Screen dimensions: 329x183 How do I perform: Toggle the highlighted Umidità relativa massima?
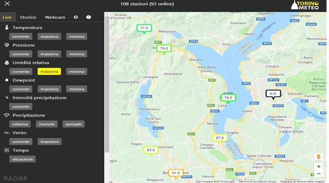point(49,72)
